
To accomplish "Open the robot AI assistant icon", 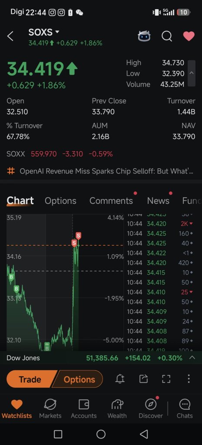I will 144,37.
